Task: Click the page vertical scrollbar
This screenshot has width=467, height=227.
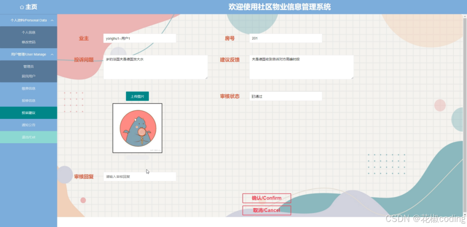Action: 465,115
